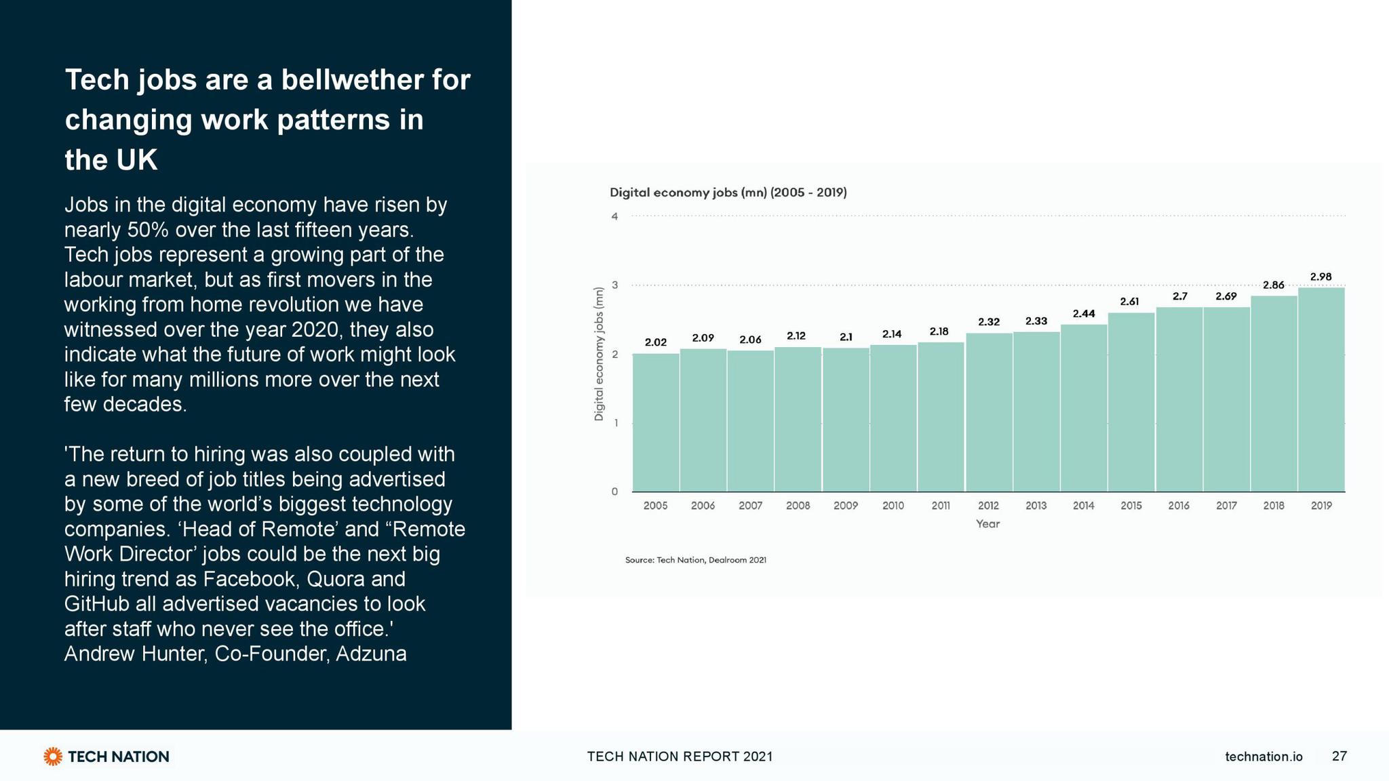The width and height of the screenshot is (1389, 781).
Task: Click the 2012 bar labeled 2.32
Action: pyautogui.click(x=989, y=412)
